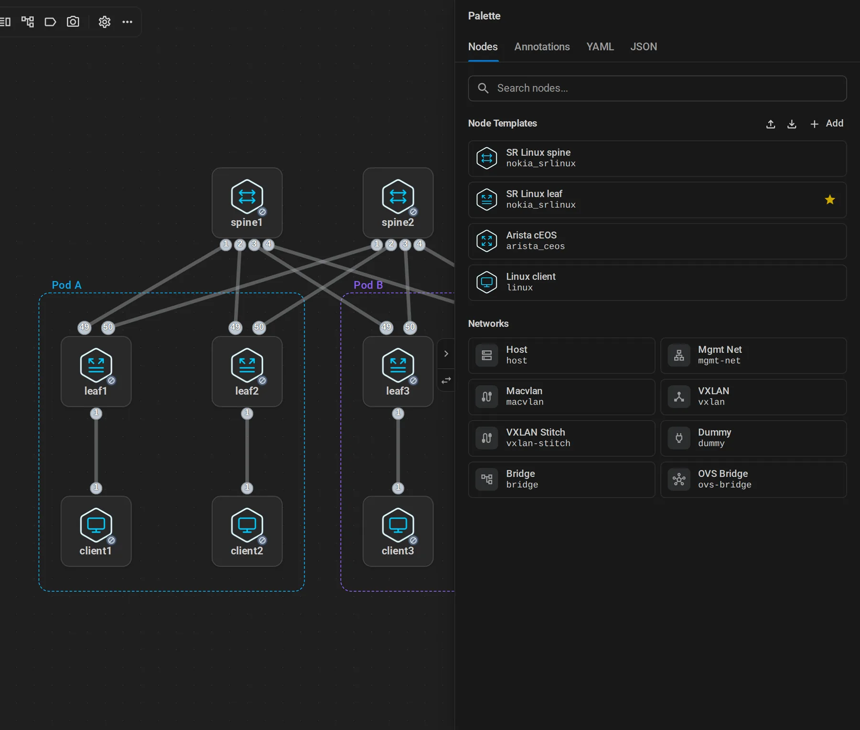The width and height of the screenshot is (860, 730).
Task: Click the Add template button
Action: [x=827, y=123]
